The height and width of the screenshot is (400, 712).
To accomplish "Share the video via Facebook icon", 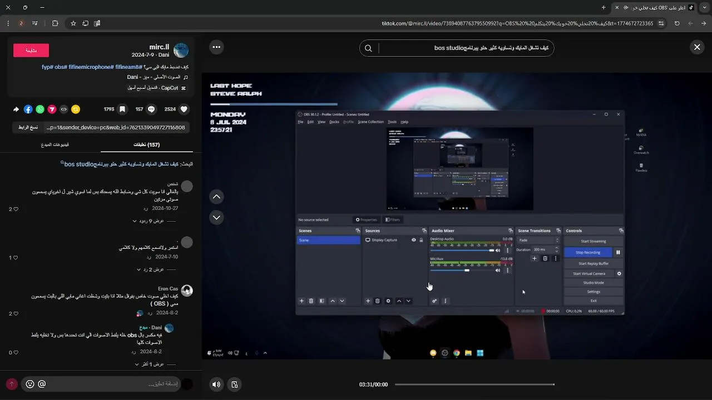I will (x=28, y=109).
